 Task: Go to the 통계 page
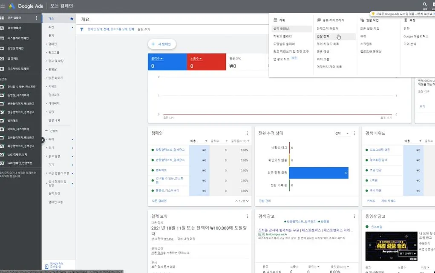coord(51,35)
